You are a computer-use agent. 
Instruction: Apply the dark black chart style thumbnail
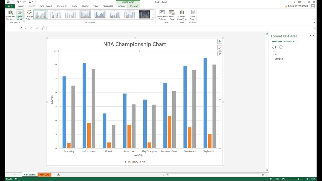tap(144, 15)
